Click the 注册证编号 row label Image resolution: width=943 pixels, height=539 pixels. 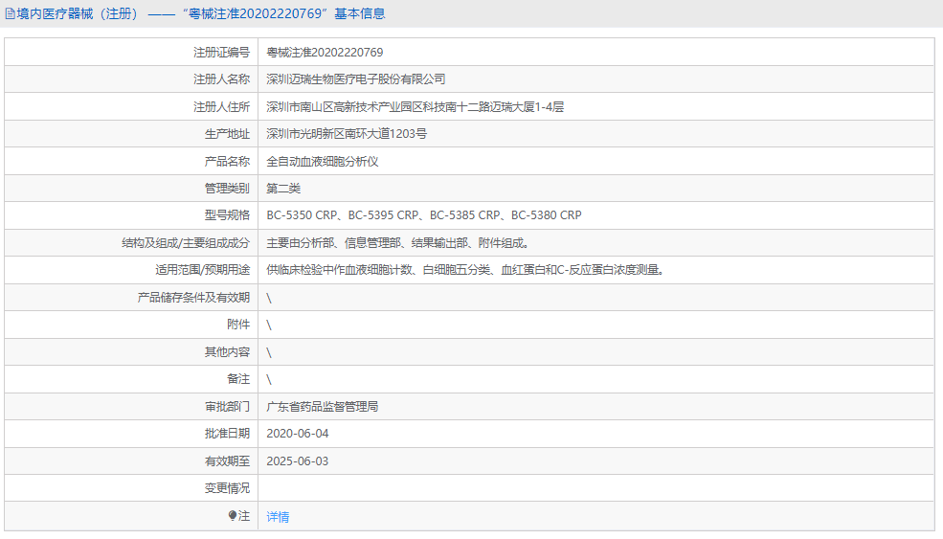[221, 53]
